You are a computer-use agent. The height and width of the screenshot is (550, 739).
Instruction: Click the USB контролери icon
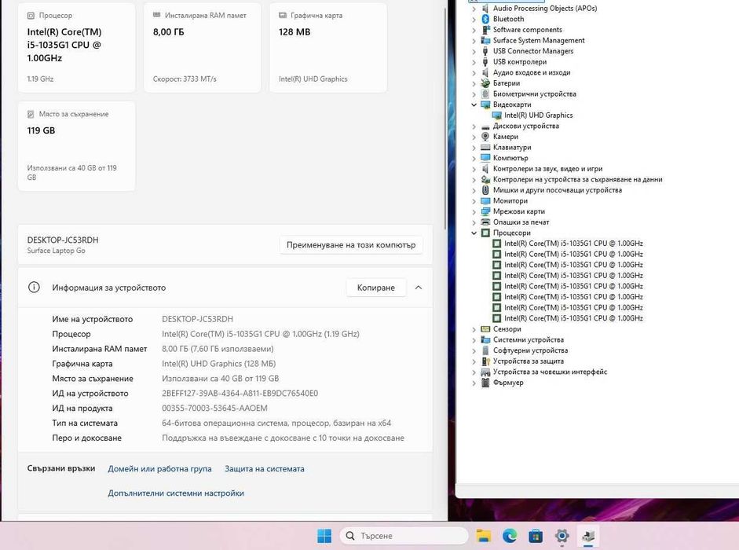485,62
